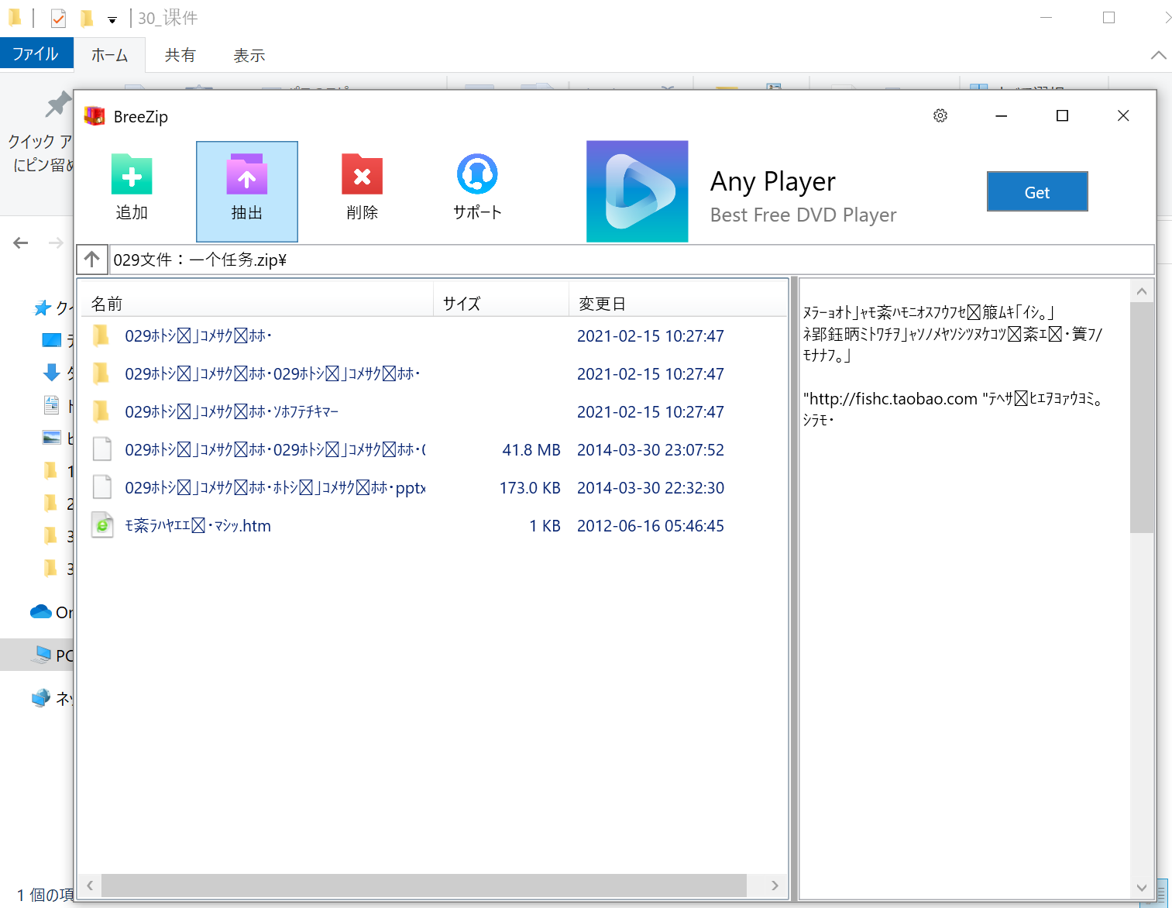Select Pictures item in Explorer navigation pane
The height and width of the screenshot is (908, 1172).
pos(51,438)
